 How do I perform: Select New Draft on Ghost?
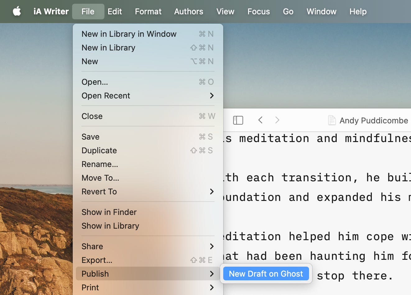(266, 274)
